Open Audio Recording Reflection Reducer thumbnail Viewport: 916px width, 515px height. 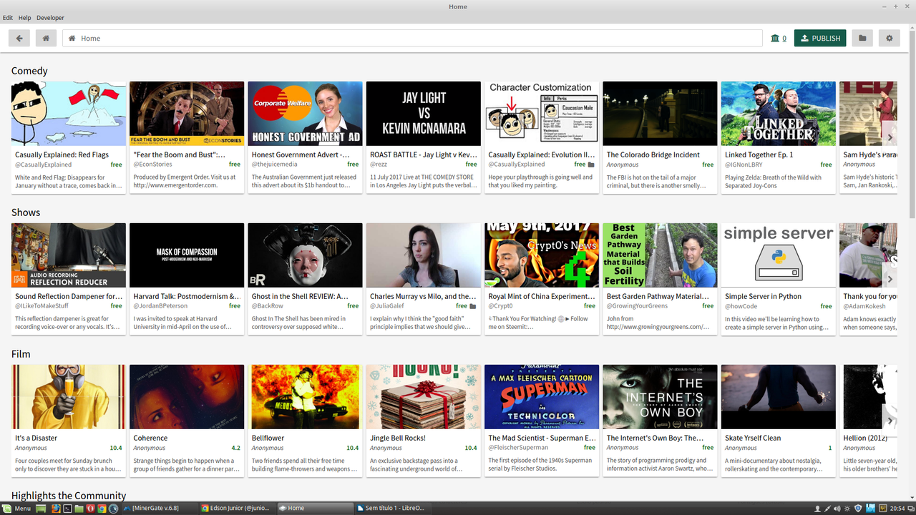tap(69, 255)
